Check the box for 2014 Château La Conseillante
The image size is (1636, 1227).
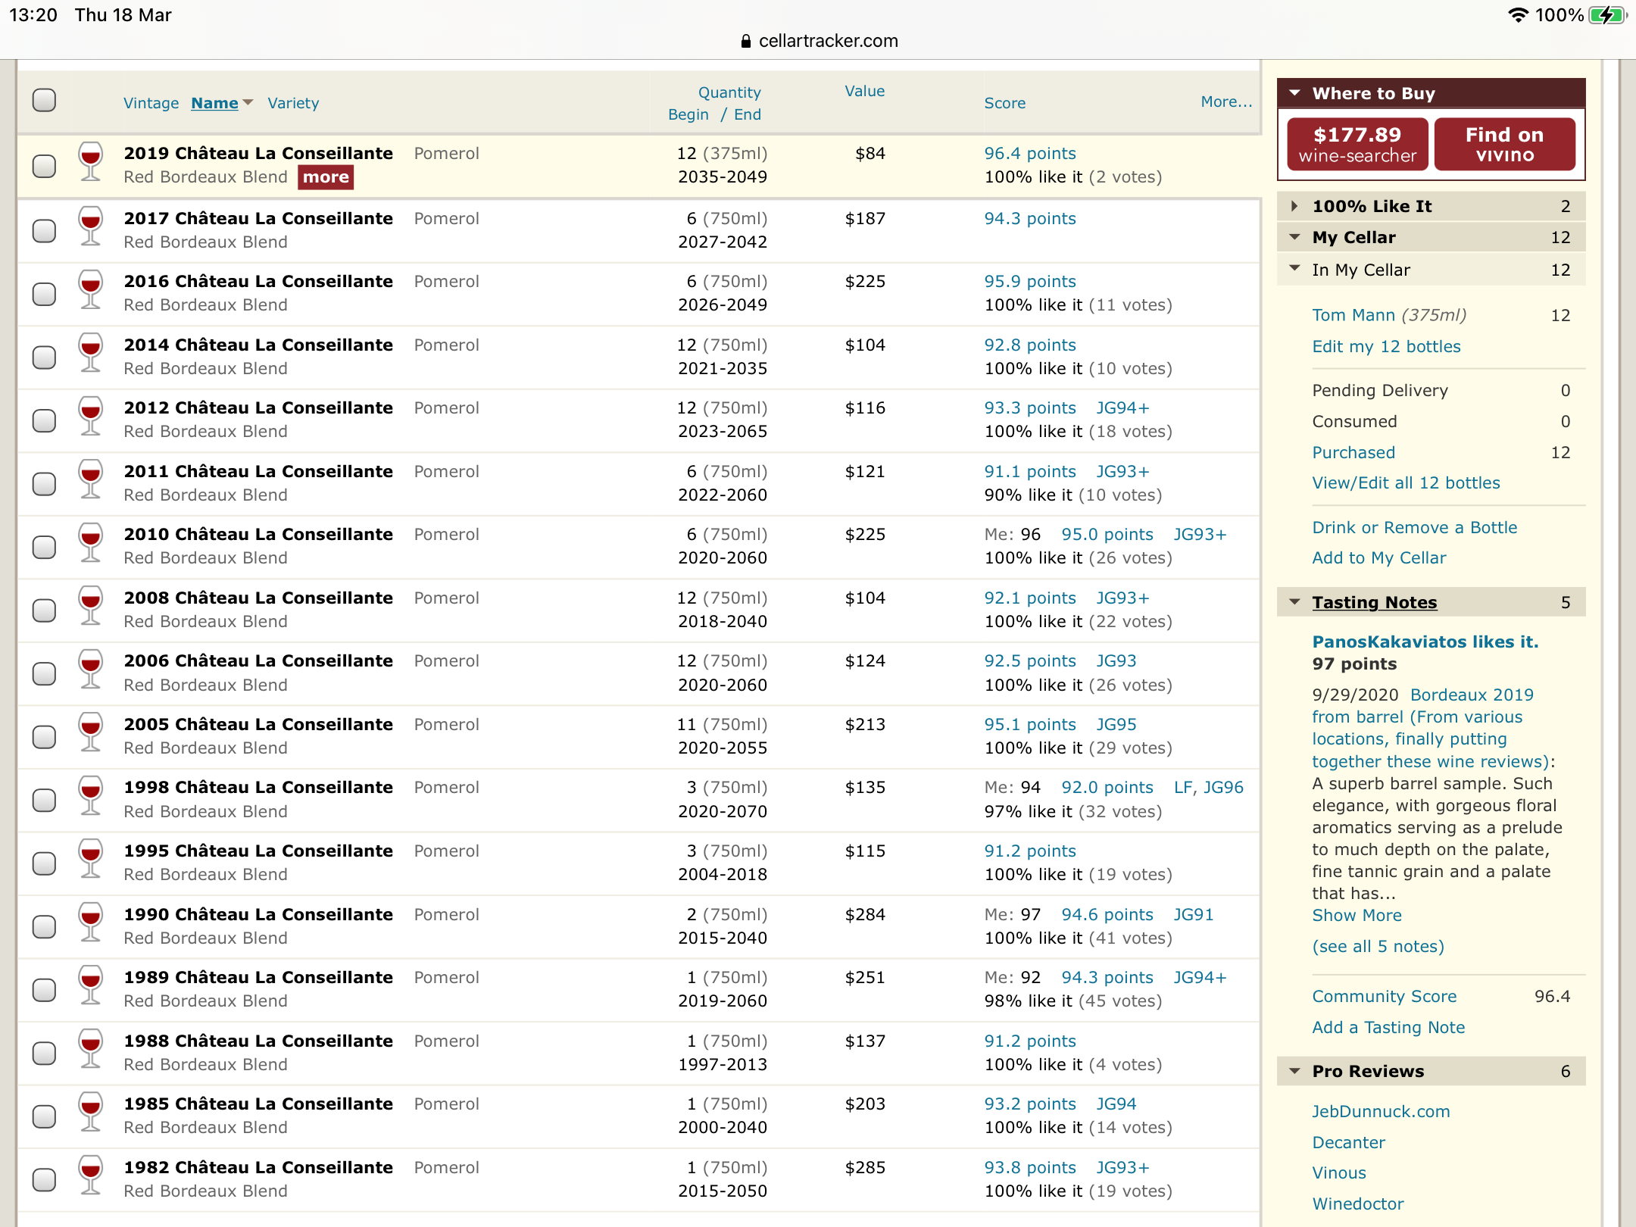point(44,357)
